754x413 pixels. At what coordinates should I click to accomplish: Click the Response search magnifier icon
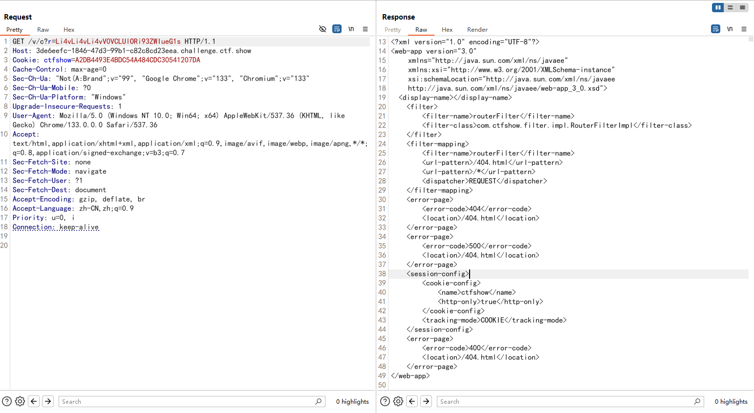pos(697,401)
